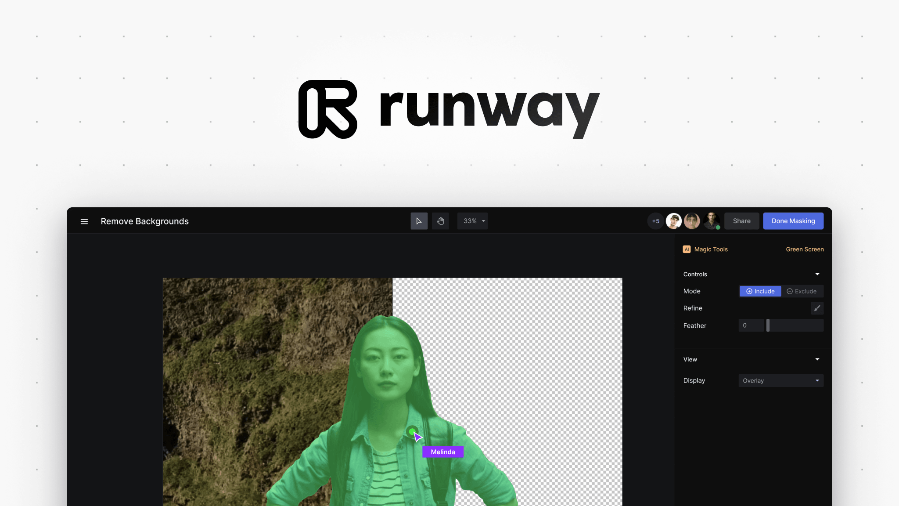
Task: Click the Runway logo
Action: click(x=449, y=109)
